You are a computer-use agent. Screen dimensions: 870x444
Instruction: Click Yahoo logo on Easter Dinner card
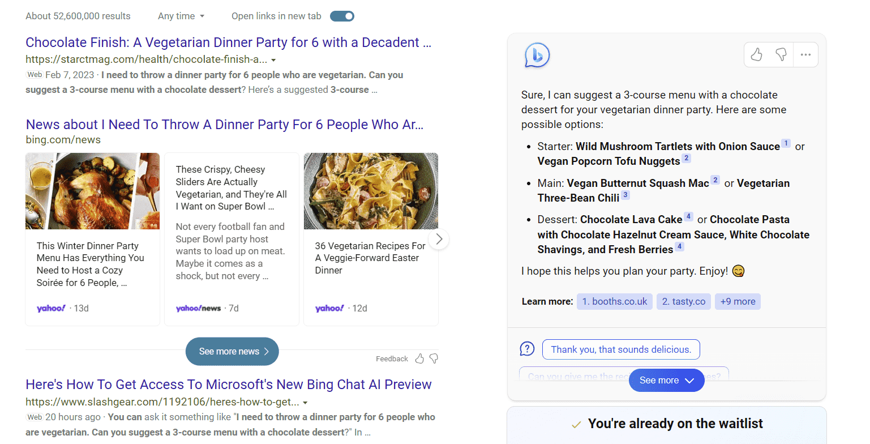pos(329,308)
